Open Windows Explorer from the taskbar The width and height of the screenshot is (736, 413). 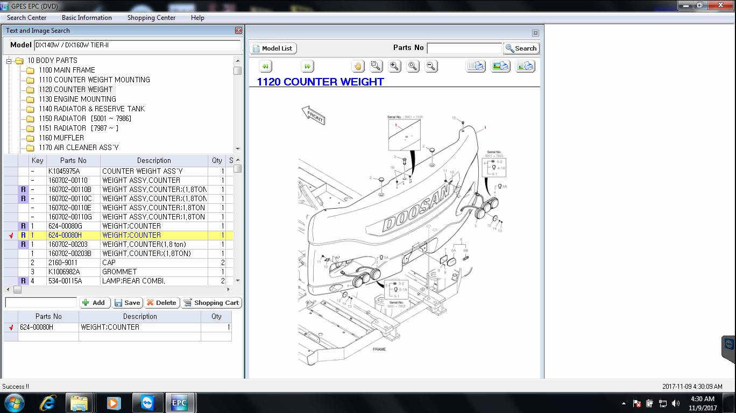79,402
